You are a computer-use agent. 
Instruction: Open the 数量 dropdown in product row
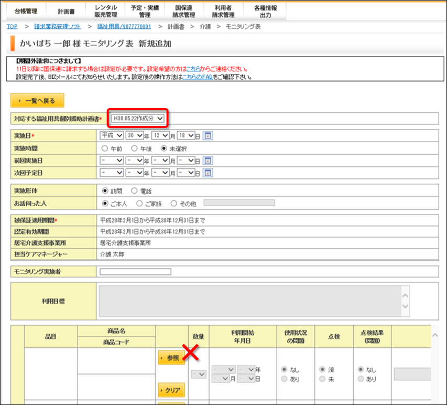tap(199, 374)
